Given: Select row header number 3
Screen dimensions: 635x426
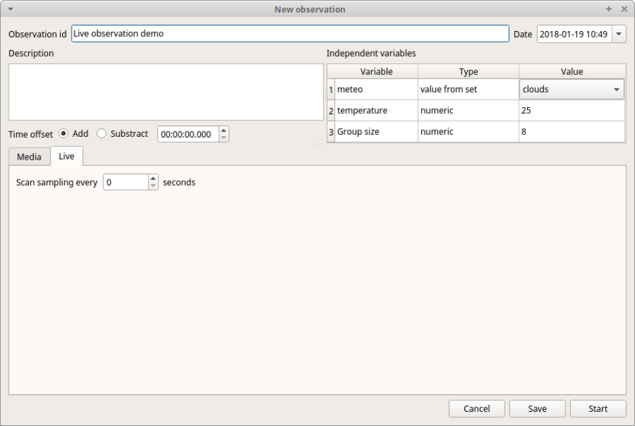Looking at the screenshot, I should point(331,131).
